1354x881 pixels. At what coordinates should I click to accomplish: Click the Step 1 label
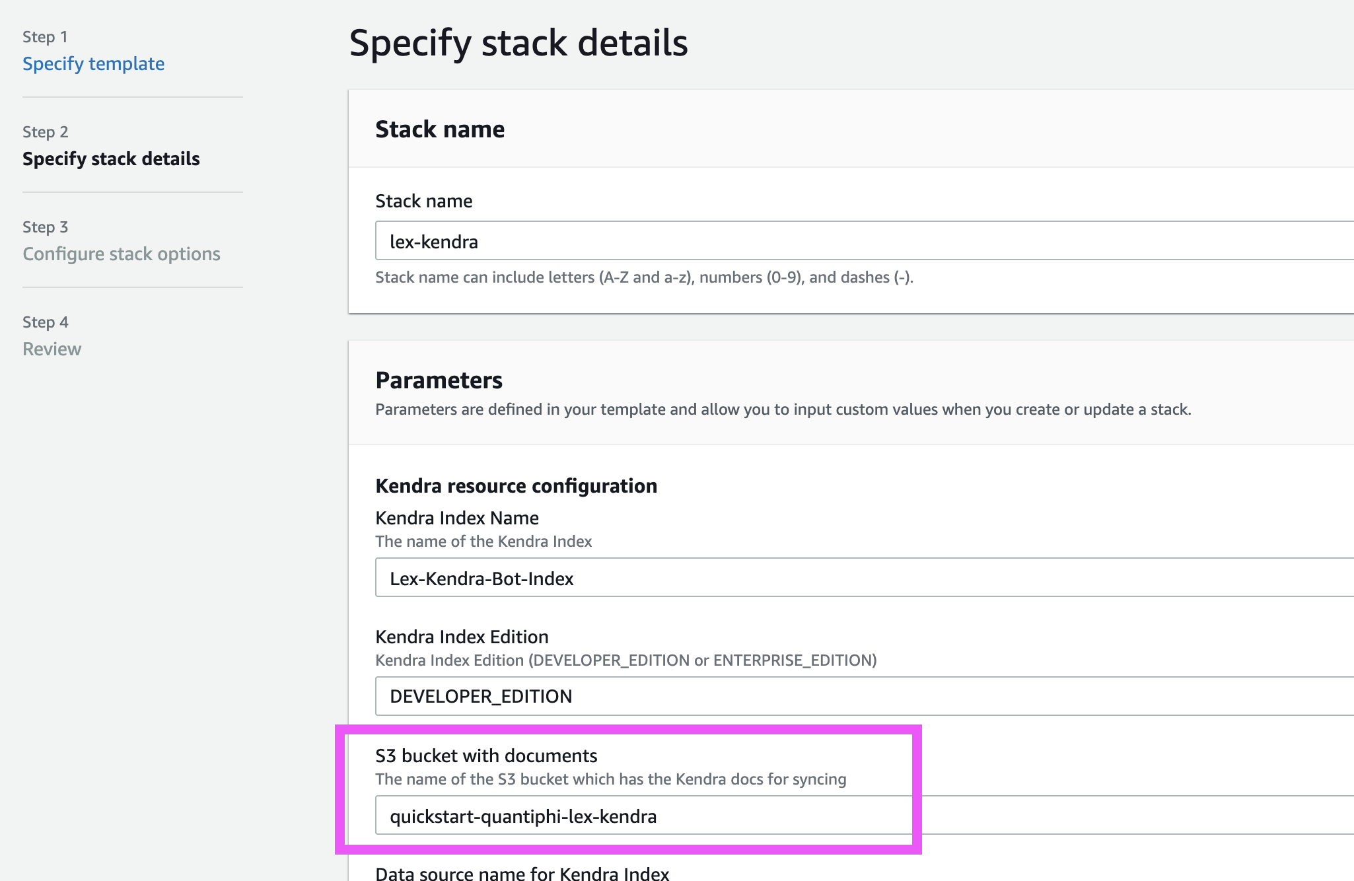click(x=45, y=37)
